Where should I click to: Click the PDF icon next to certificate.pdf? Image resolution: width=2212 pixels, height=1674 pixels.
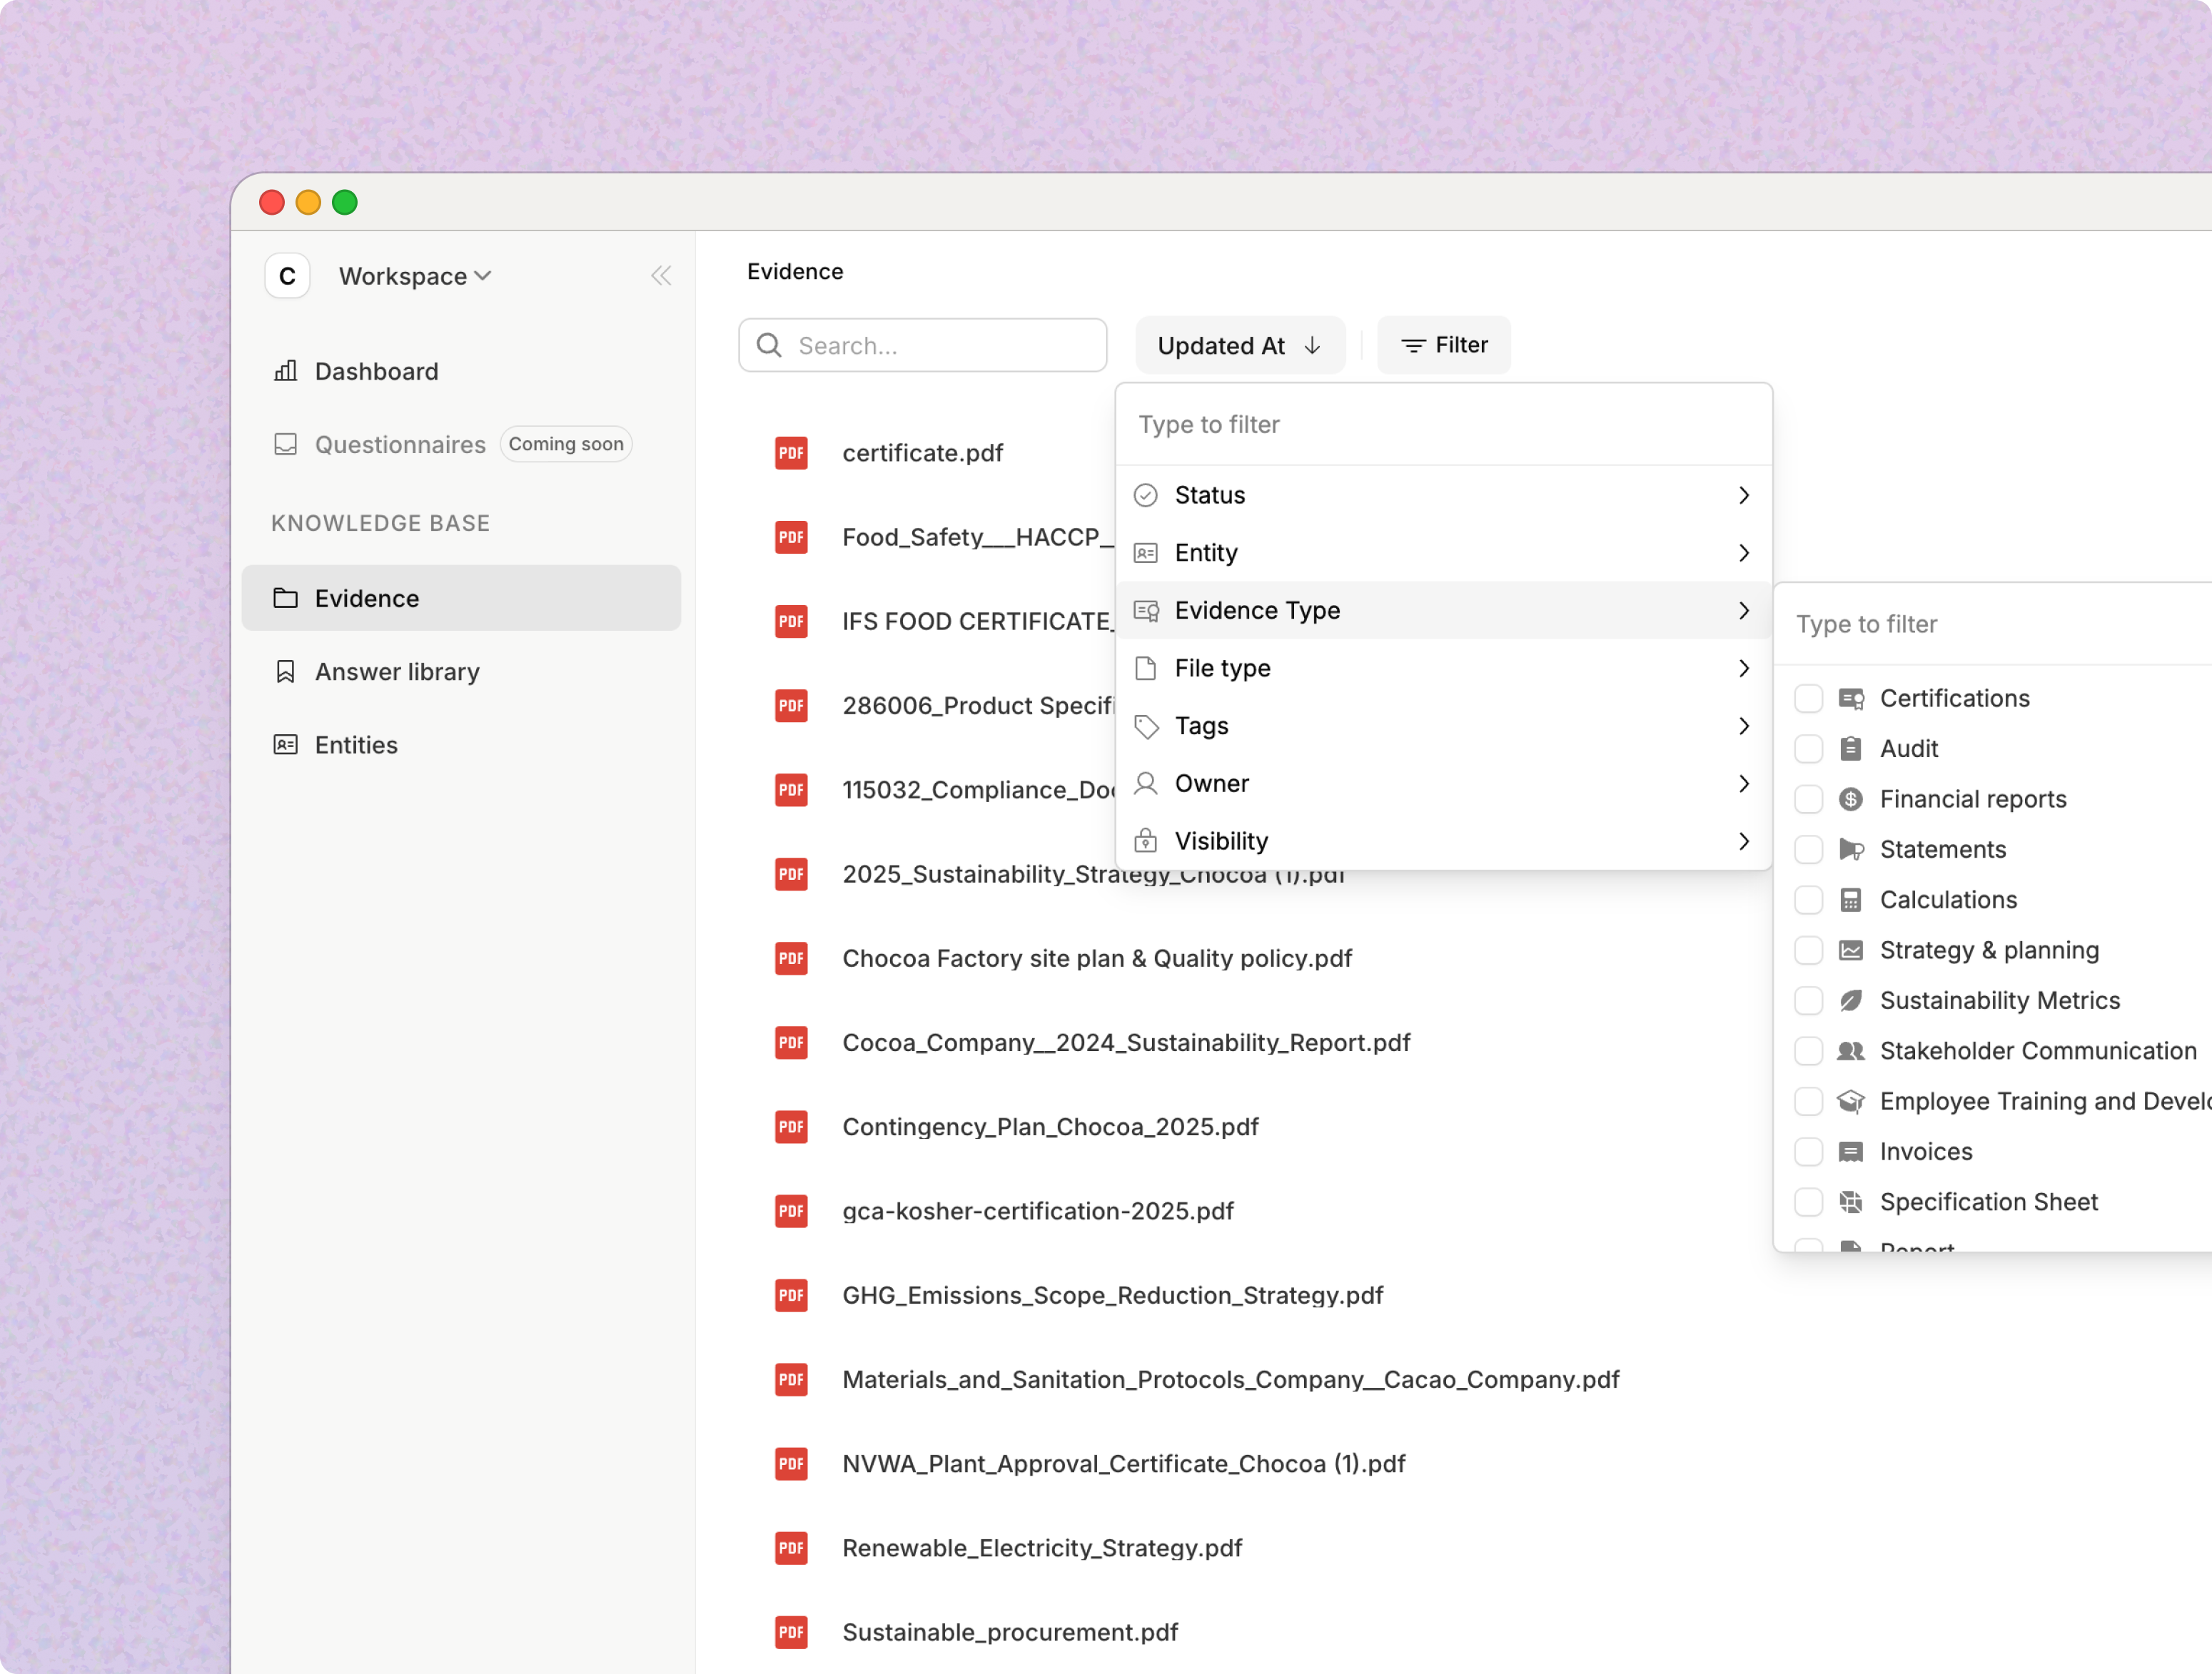(x=791, y=452)
